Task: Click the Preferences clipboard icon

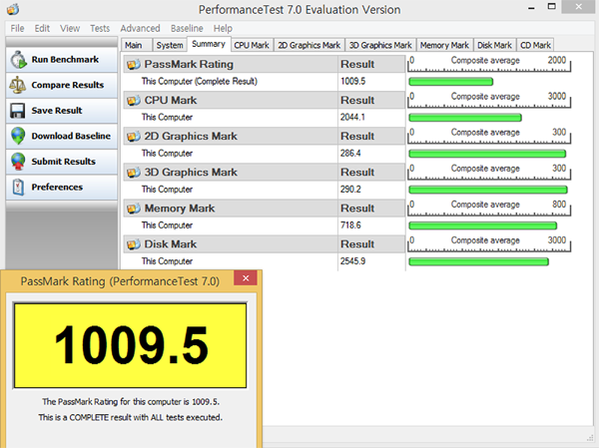Action: 18,187
